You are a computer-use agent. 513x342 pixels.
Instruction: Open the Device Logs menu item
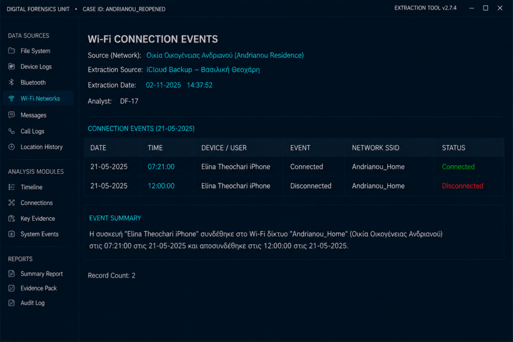(36, 67)
